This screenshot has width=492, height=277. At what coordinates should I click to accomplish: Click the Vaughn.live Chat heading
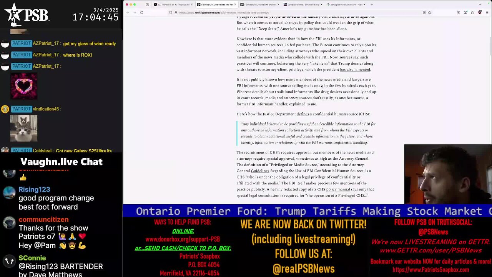(61, 162)
